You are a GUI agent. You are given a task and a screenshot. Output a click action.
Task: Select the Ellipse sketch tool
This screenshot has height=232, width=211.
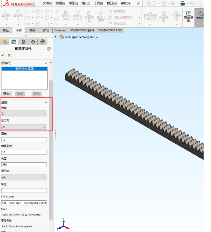tap(46, 18)
